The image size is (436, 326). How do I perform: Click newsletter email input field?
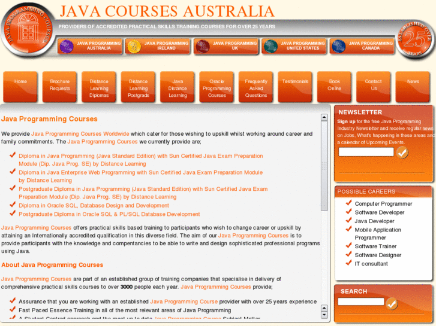[366, 152]
